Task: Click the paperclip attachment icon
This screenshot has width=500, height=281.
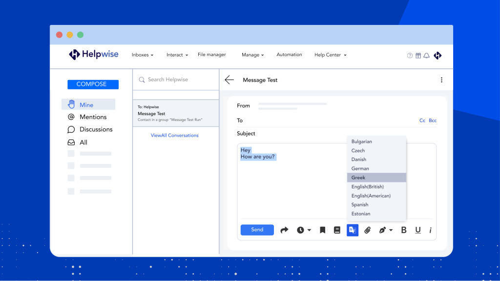Action: coord(368,230)
